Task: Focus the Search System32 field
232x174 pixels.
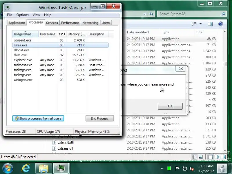Action: [x=189, y=14]
